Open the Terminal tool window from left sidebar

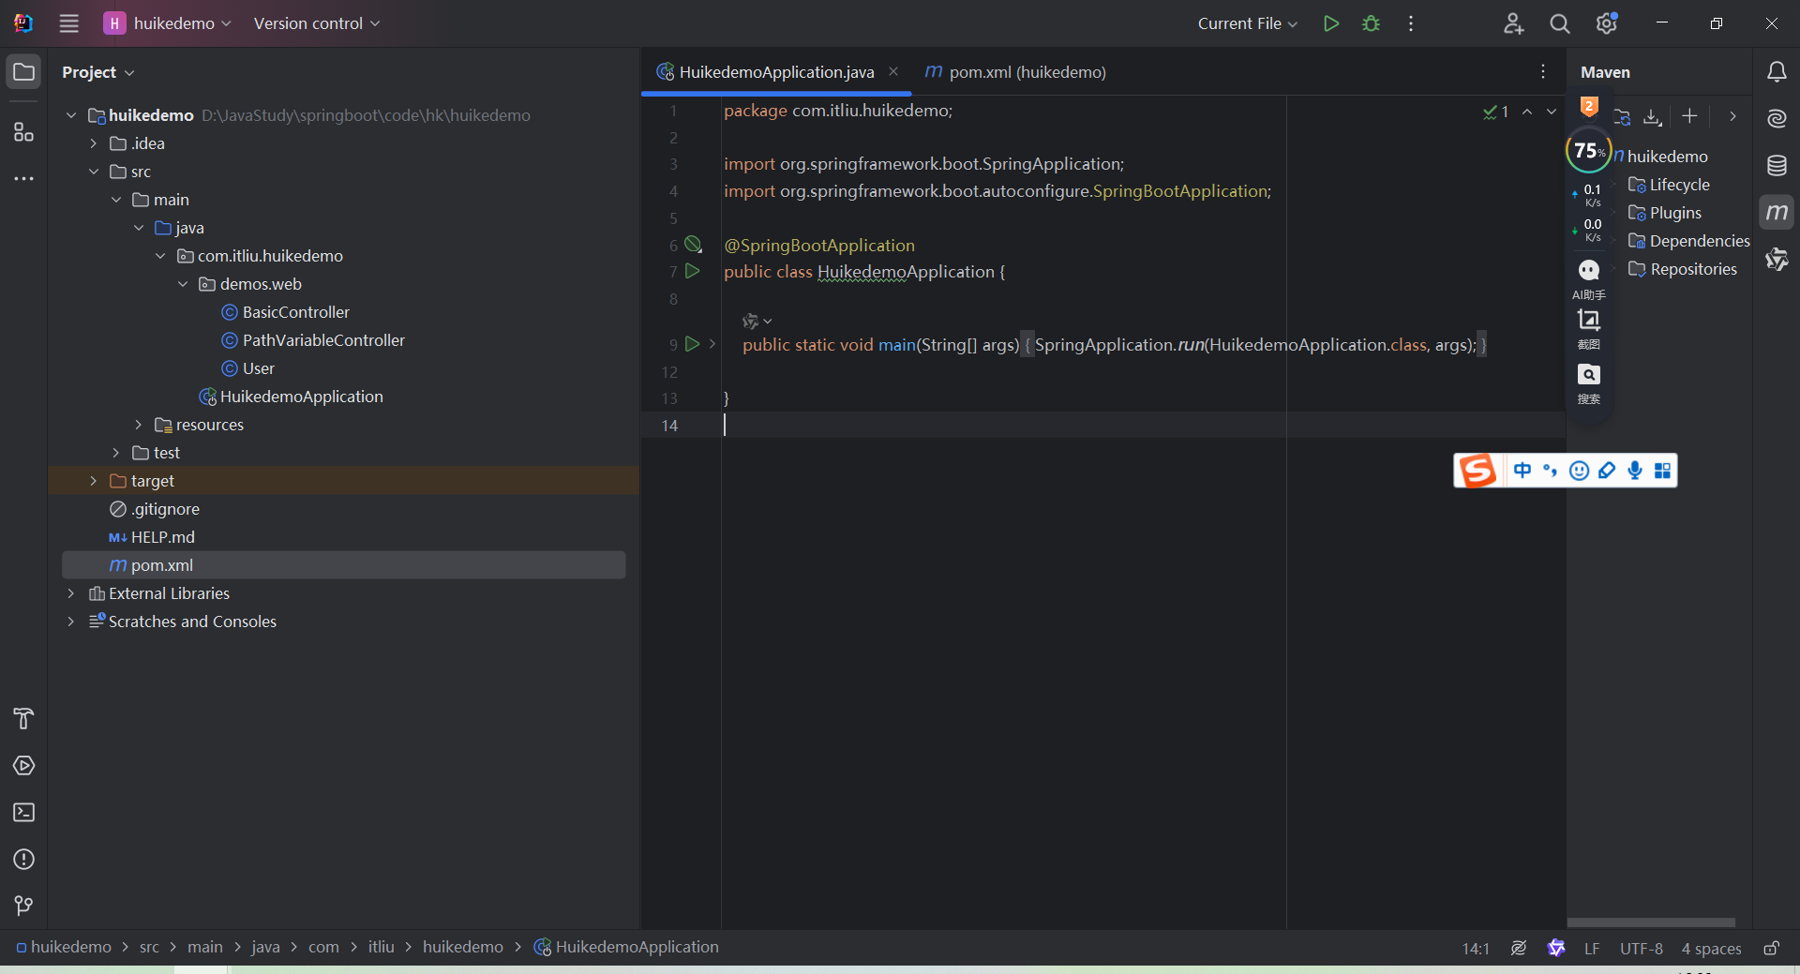23,813
